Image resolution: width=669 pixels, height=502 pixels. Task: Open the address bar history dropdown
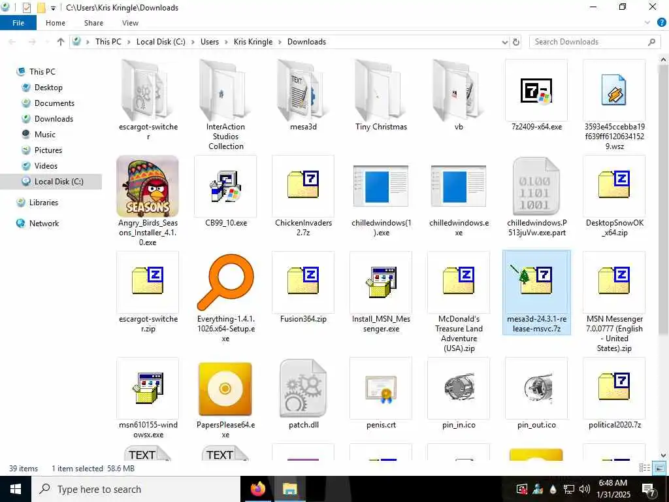pyautogui.click(x=505, y=42)
